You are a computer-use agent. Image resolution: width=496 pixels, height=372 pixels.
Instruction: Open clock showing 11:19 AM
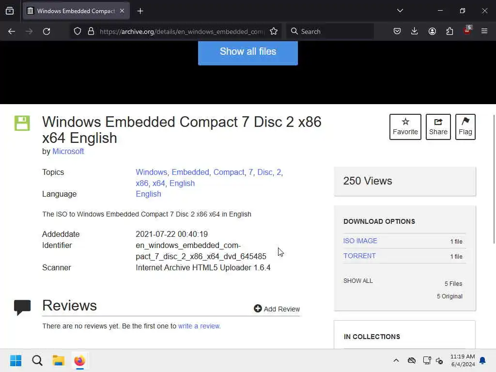point(463,360)
